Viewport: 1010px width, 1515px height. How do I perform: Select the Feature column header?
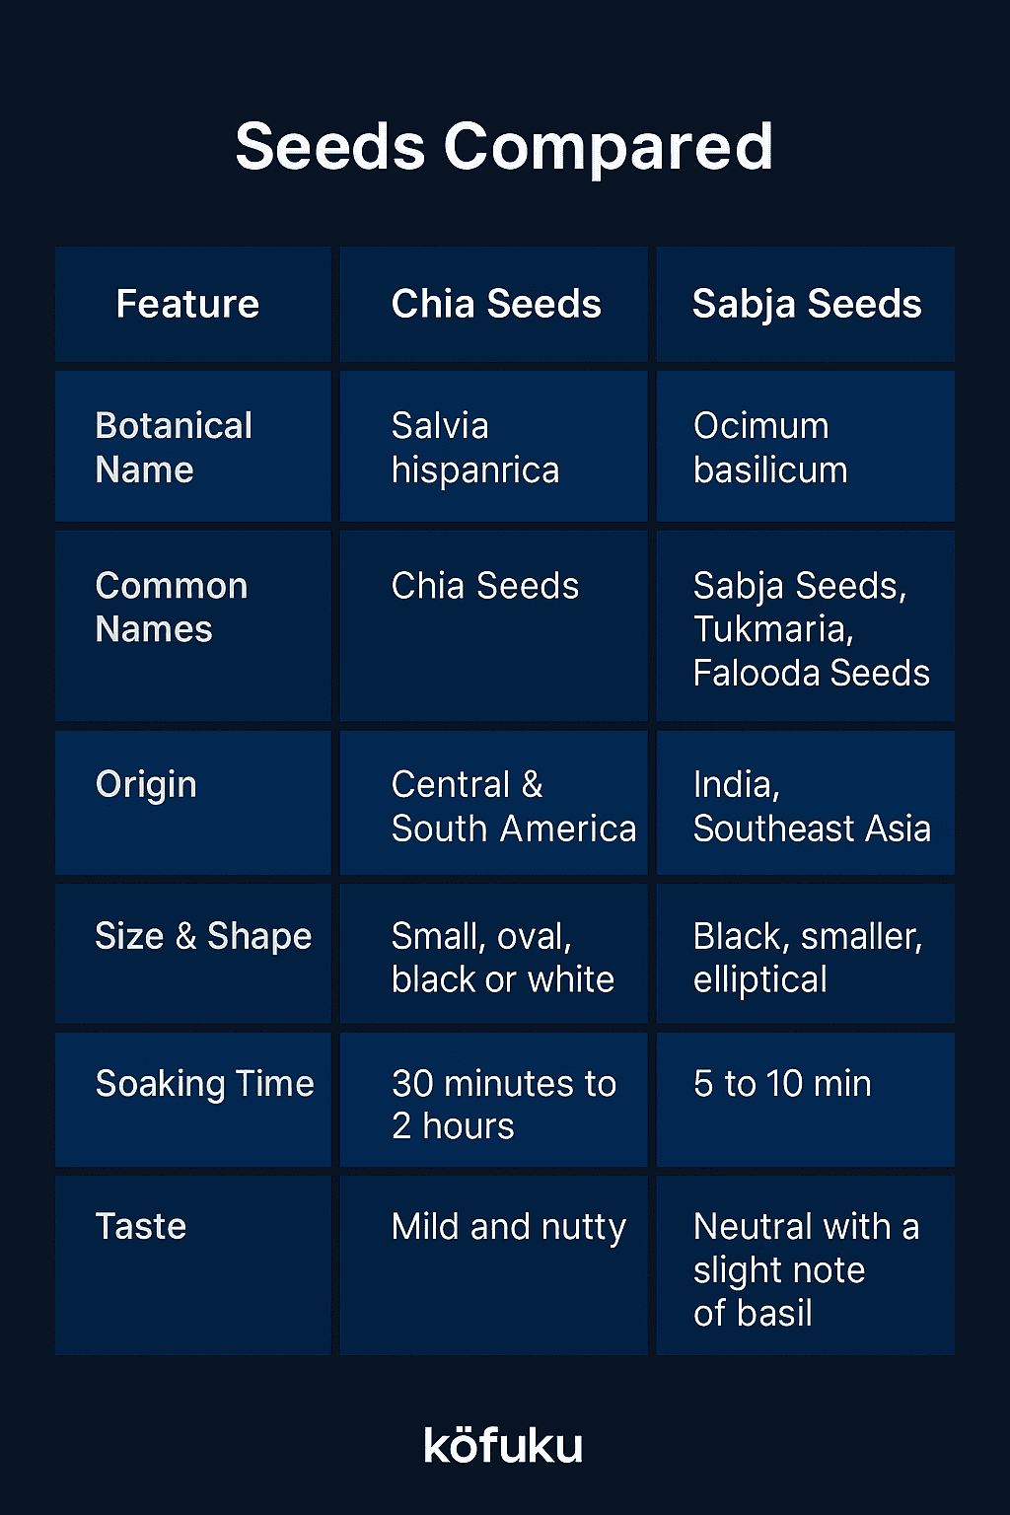193,305
